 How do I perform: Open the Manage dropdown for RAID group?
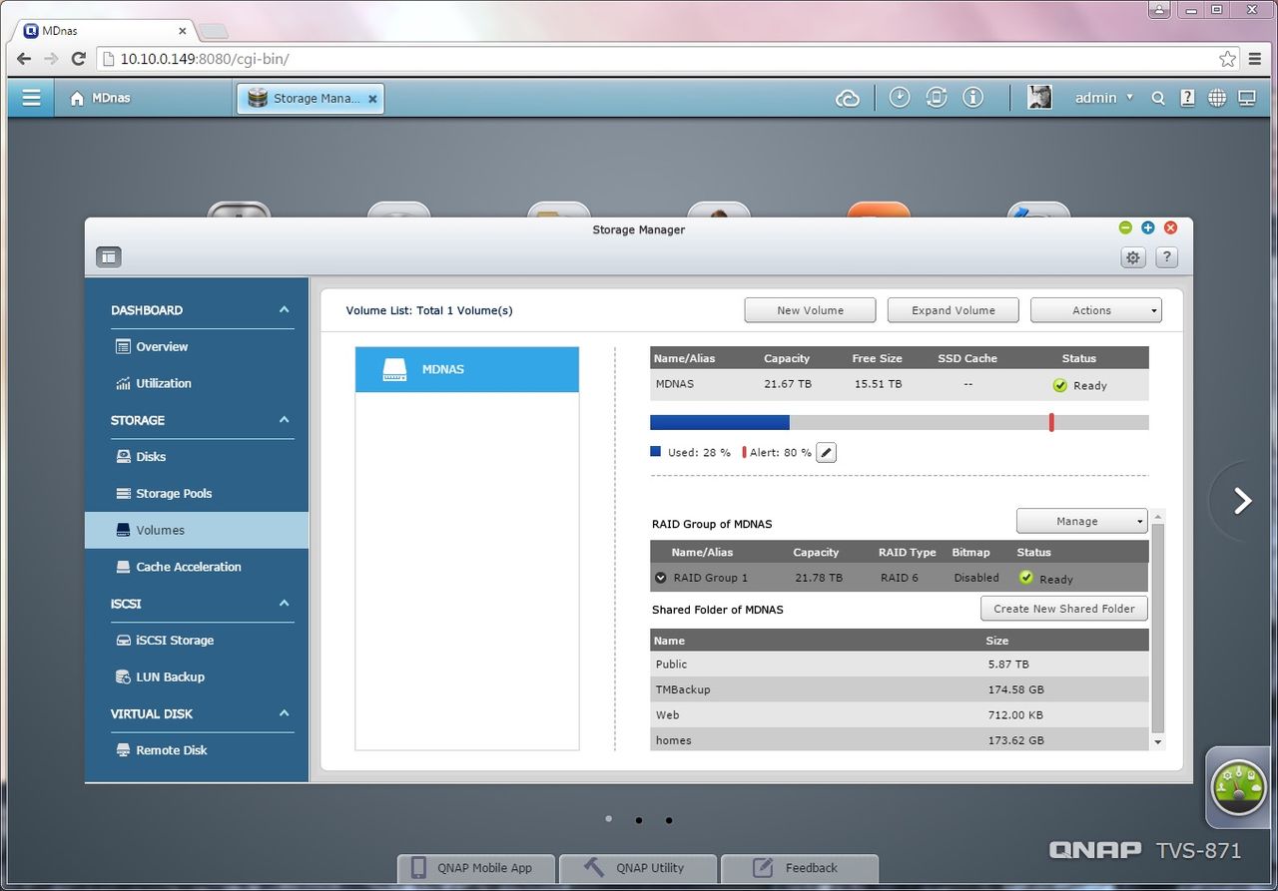[x=1081, y=521]
